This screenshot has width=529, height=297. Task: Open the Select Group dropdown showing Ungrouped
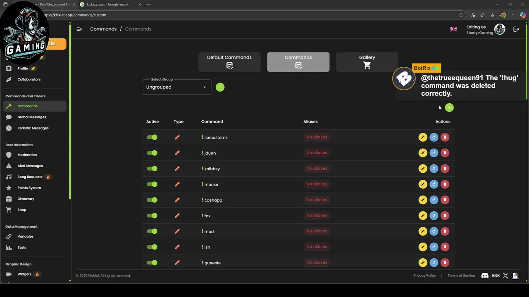pos(176,87)
